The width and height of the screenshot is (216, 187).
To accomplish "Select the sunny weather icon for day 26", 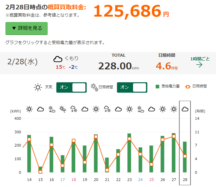I will (x=163, y=109).
